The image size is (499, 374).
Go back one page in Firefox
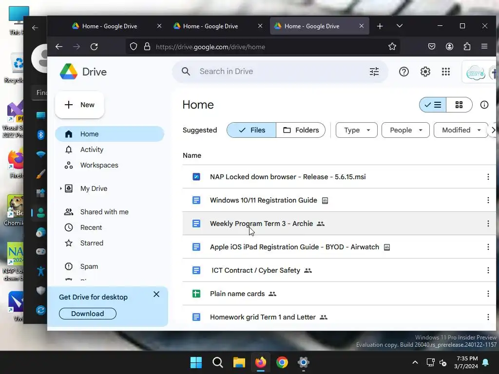(x=59, y=47)
